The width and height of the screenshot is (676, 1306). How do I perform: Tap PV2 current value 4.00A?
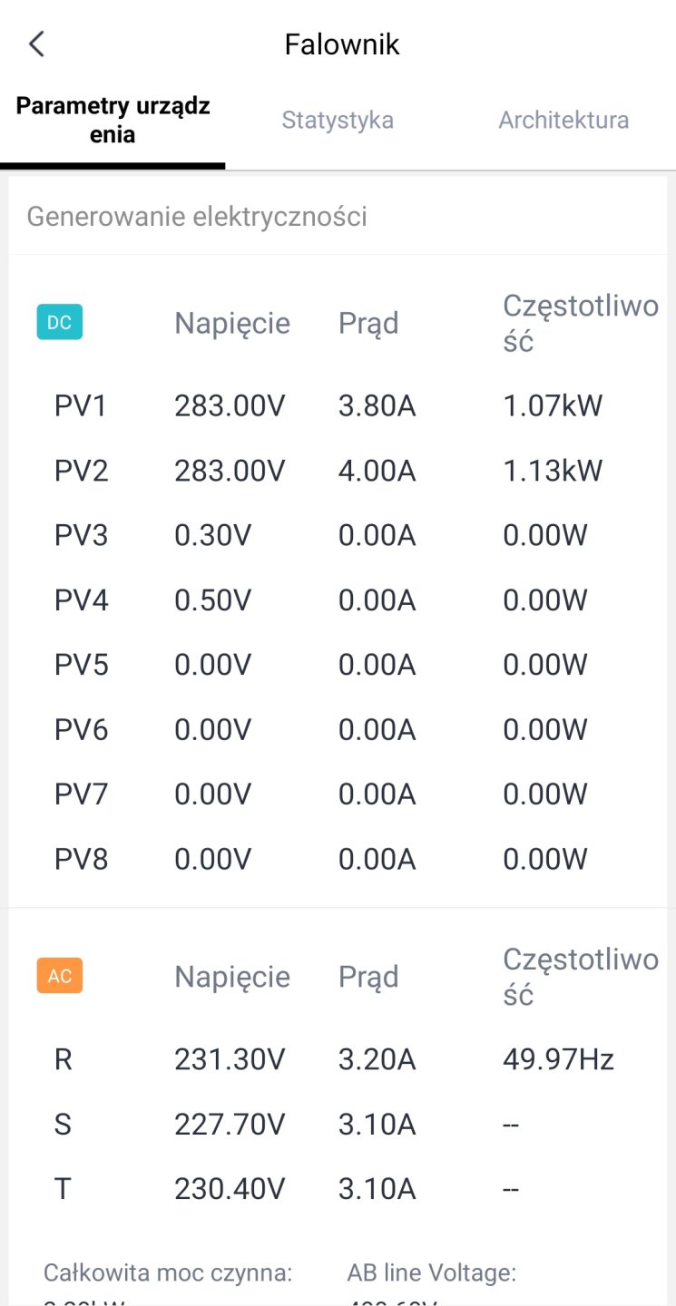(x=377, y=471)
